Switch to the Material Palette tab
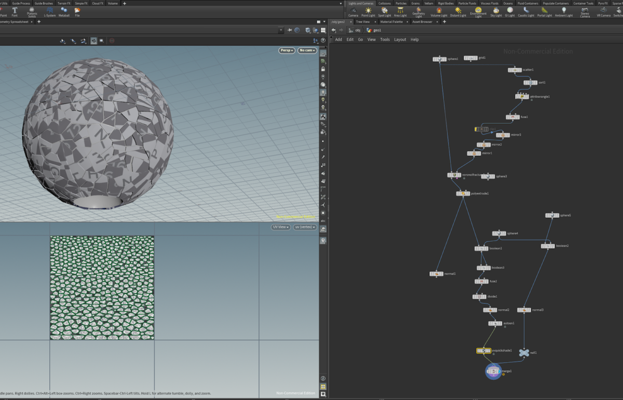This screenshot has width=623, height=400. coord(391,22)
